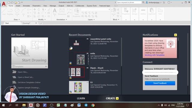Click the search magnifier icon in title bar

pos(143,2)
